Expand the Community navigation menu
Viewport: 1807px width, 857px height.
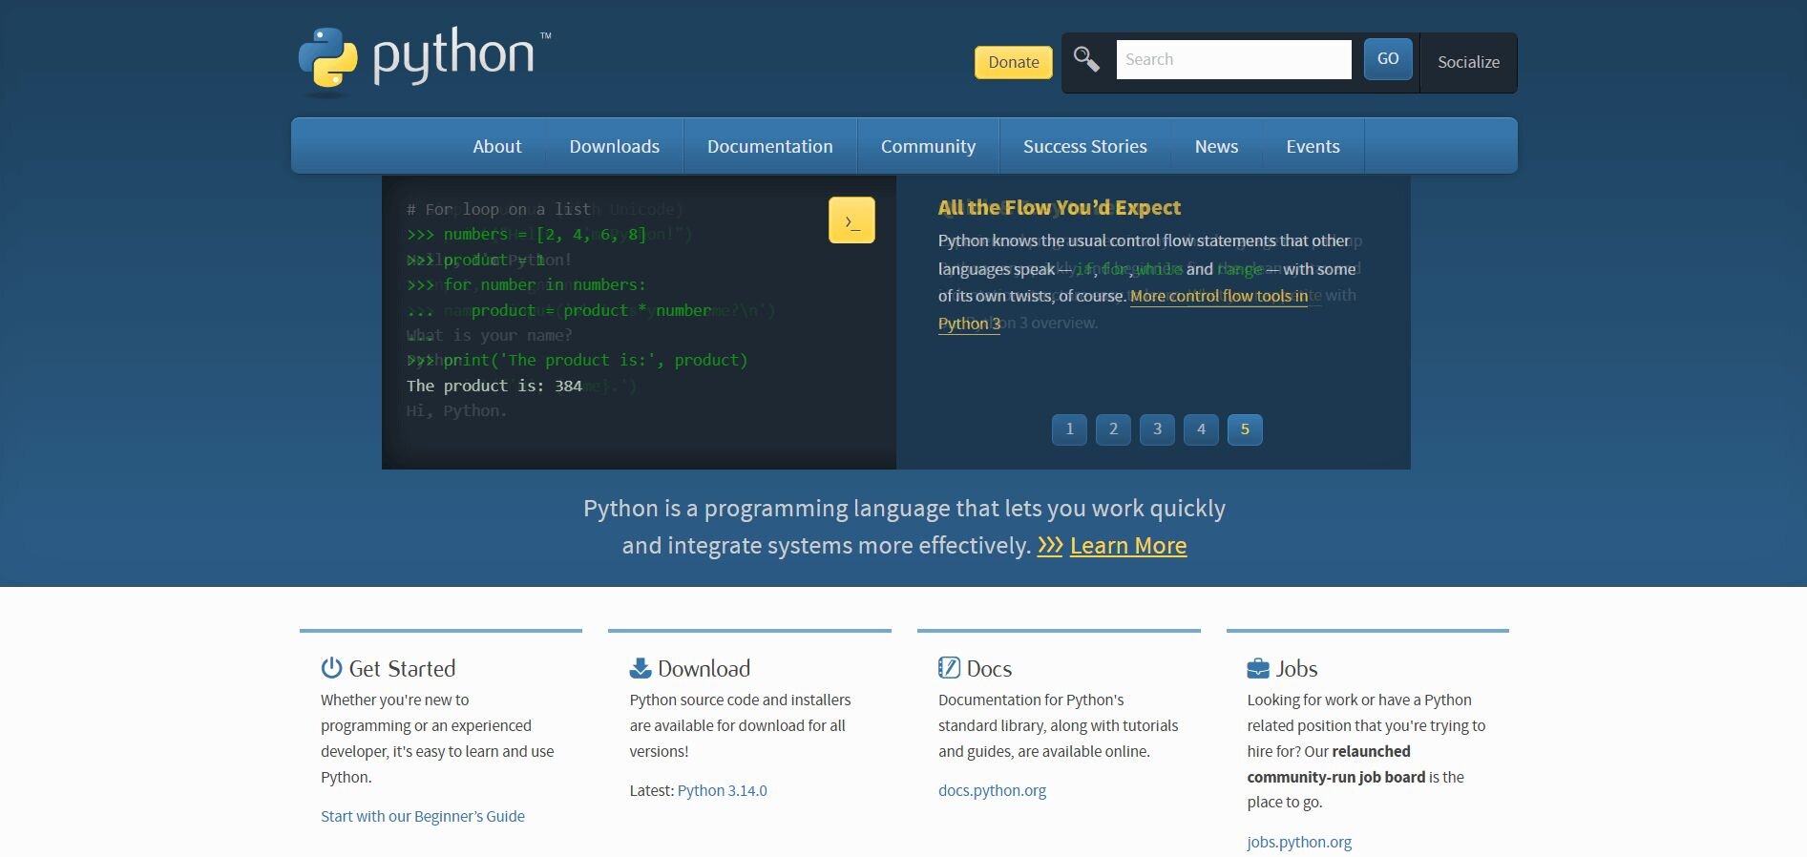(928, 146)
